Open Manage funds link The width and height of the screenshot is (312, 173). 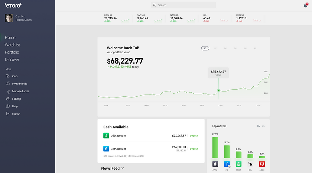pos(20,91)
